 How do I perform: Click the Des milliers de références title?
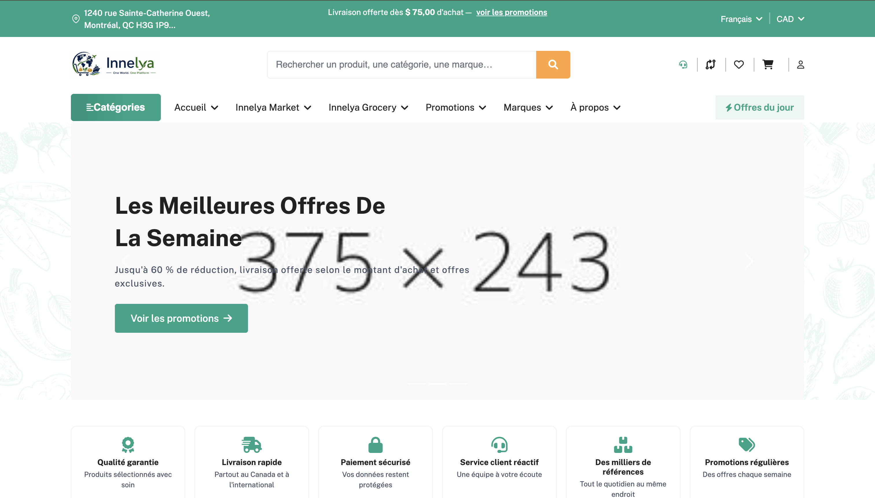coord(623,467)
